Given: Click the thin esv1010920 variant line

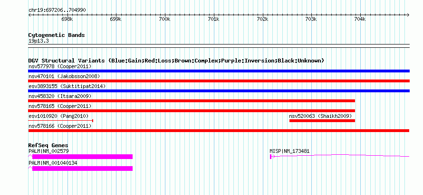Looking at the screenshot, I should [61, 121].
